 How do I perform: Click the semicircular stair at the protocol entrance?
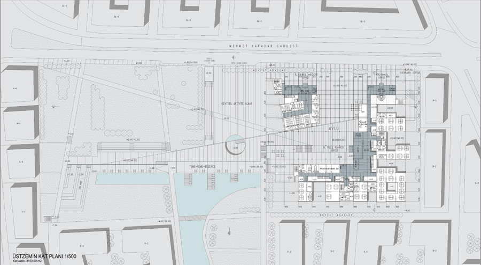[x=381, y=98]
